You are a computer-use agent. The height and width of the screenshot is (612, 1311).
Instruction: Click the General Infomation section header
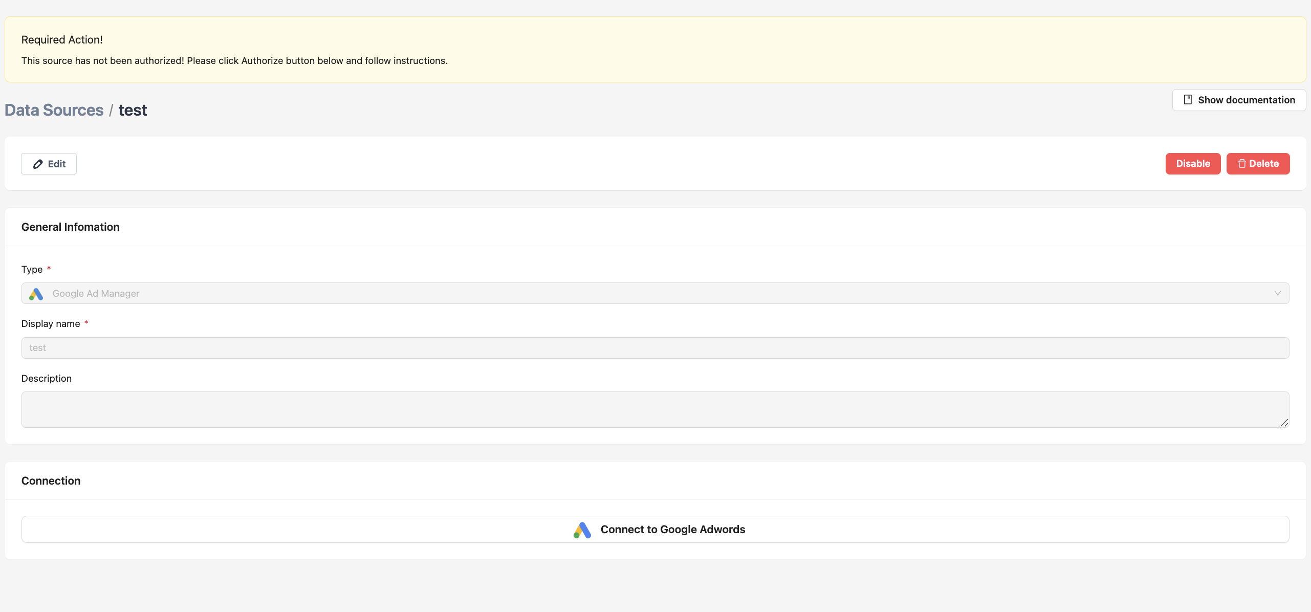71,227
